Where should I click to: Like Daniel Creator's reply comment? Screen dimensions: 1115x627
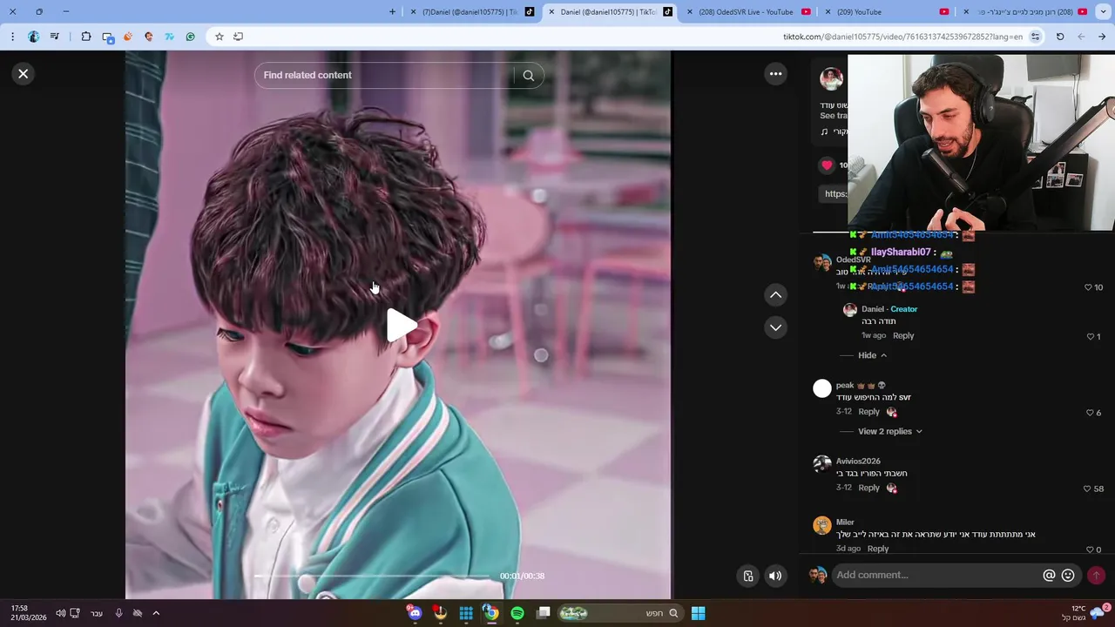pyautogui.click(x=1090, y=336)
